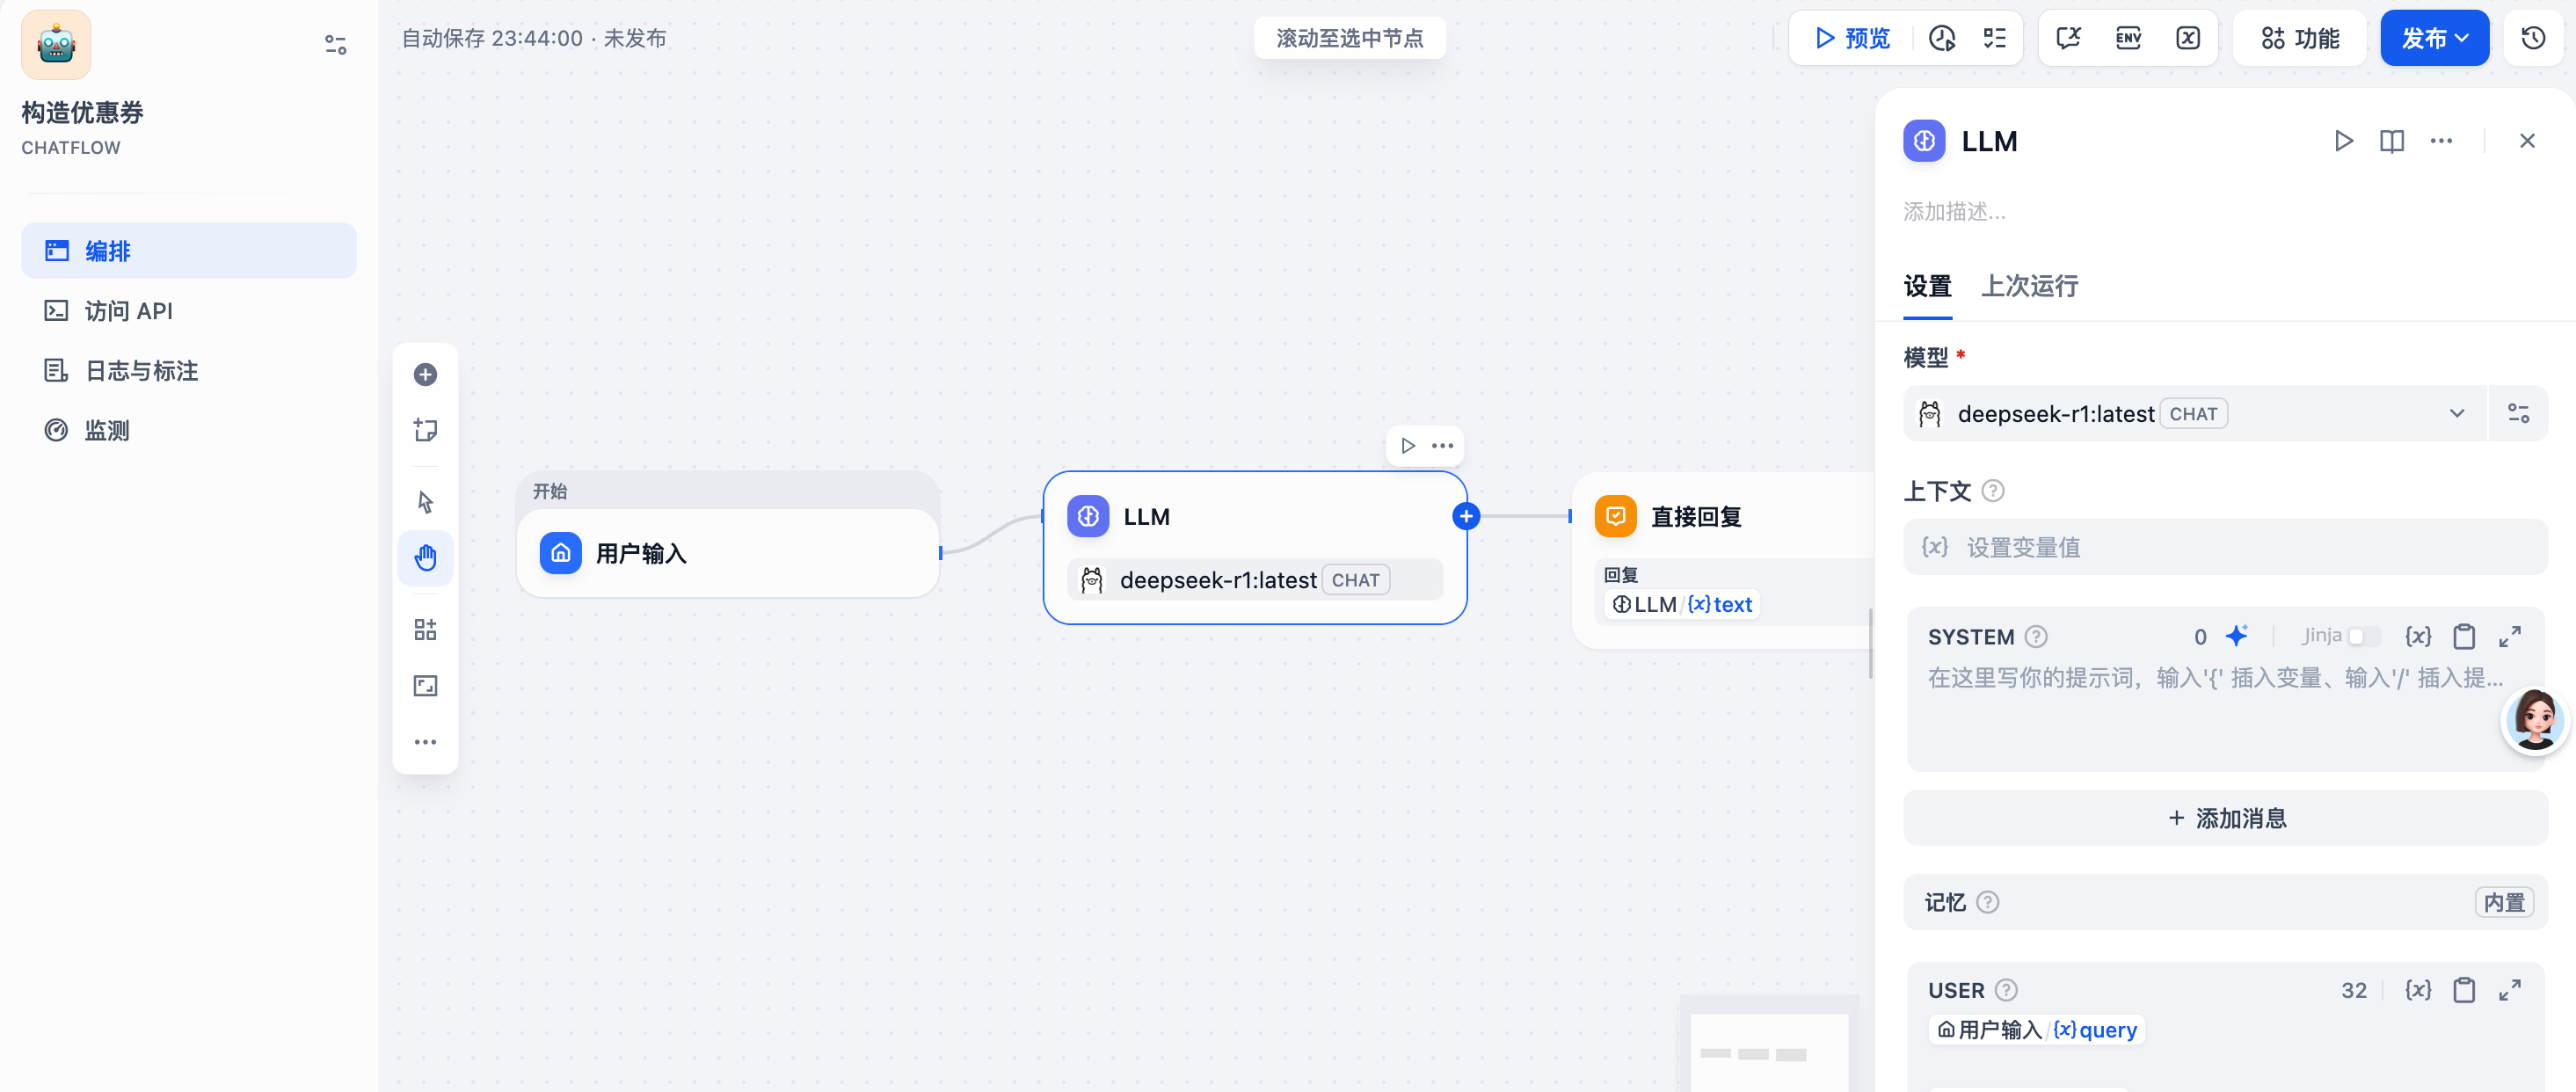Open model parameter settings icon
Image resolution: width=2576 pixels, height=1092 pixels.
click(x=2518, y=414)
